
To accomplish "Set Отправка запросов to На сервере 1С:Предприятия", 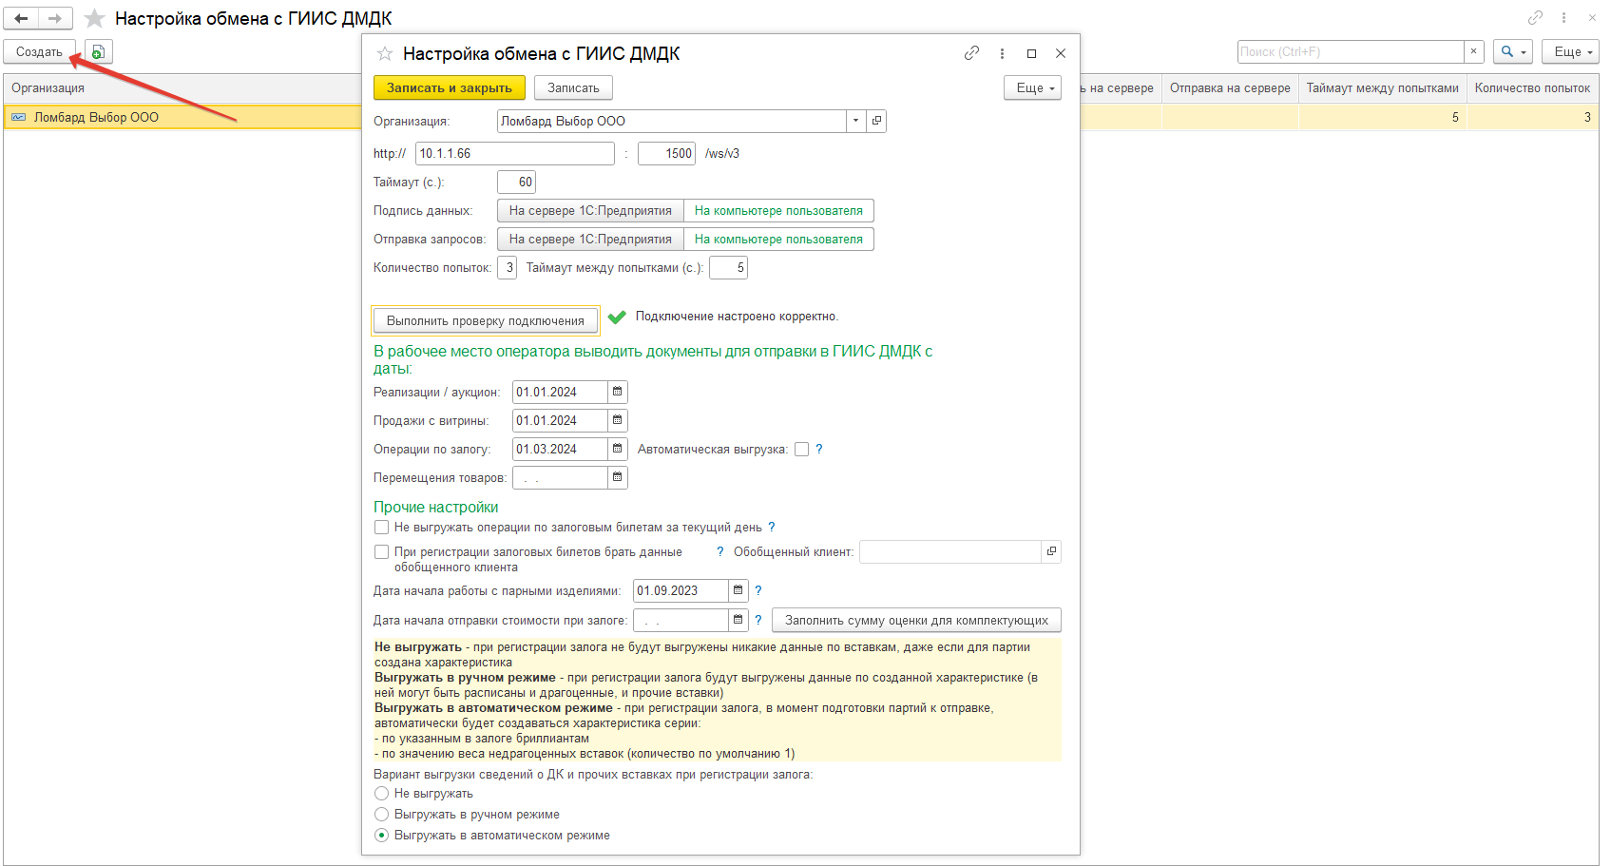I will click(x=590, y=239).
